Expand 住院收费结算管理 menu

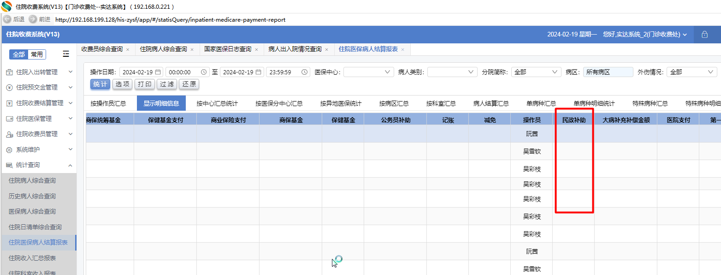coord(38,103)
